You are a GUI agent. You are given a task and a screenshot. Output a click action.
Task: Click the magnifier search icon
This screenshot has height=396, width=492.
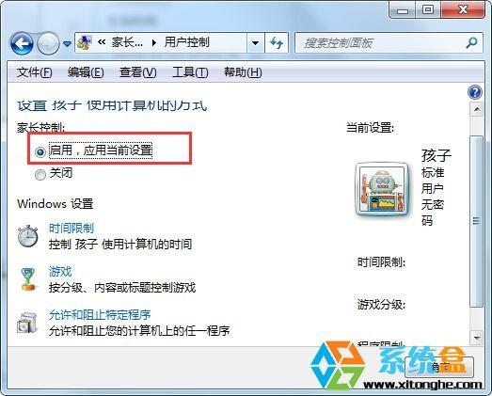[x=471, y=42]
